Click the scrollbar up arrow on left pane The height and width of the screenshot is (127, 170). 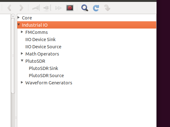13,16
